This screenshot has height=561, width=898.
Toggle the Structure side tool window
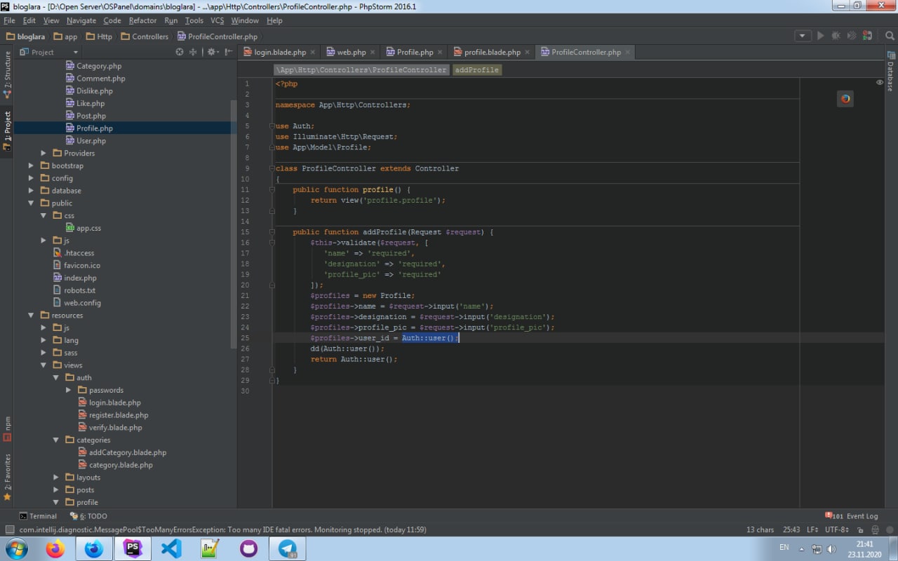7,74
